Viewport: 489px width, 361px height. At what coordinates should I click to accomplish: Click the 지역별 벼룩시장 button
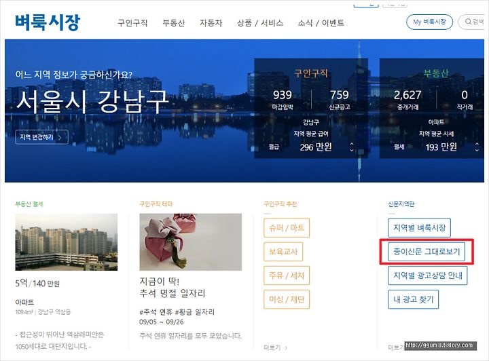[420, 228]
